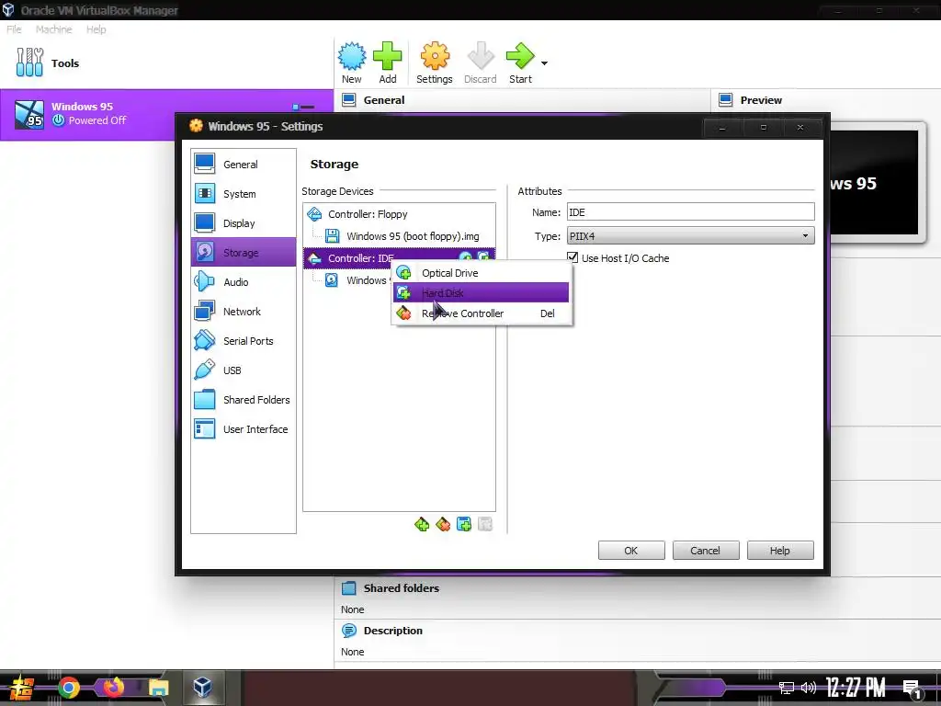Screen dimensions: 941x706
Task: Choose Optical Drive from the context menu
Action: [x=482, y=273]
